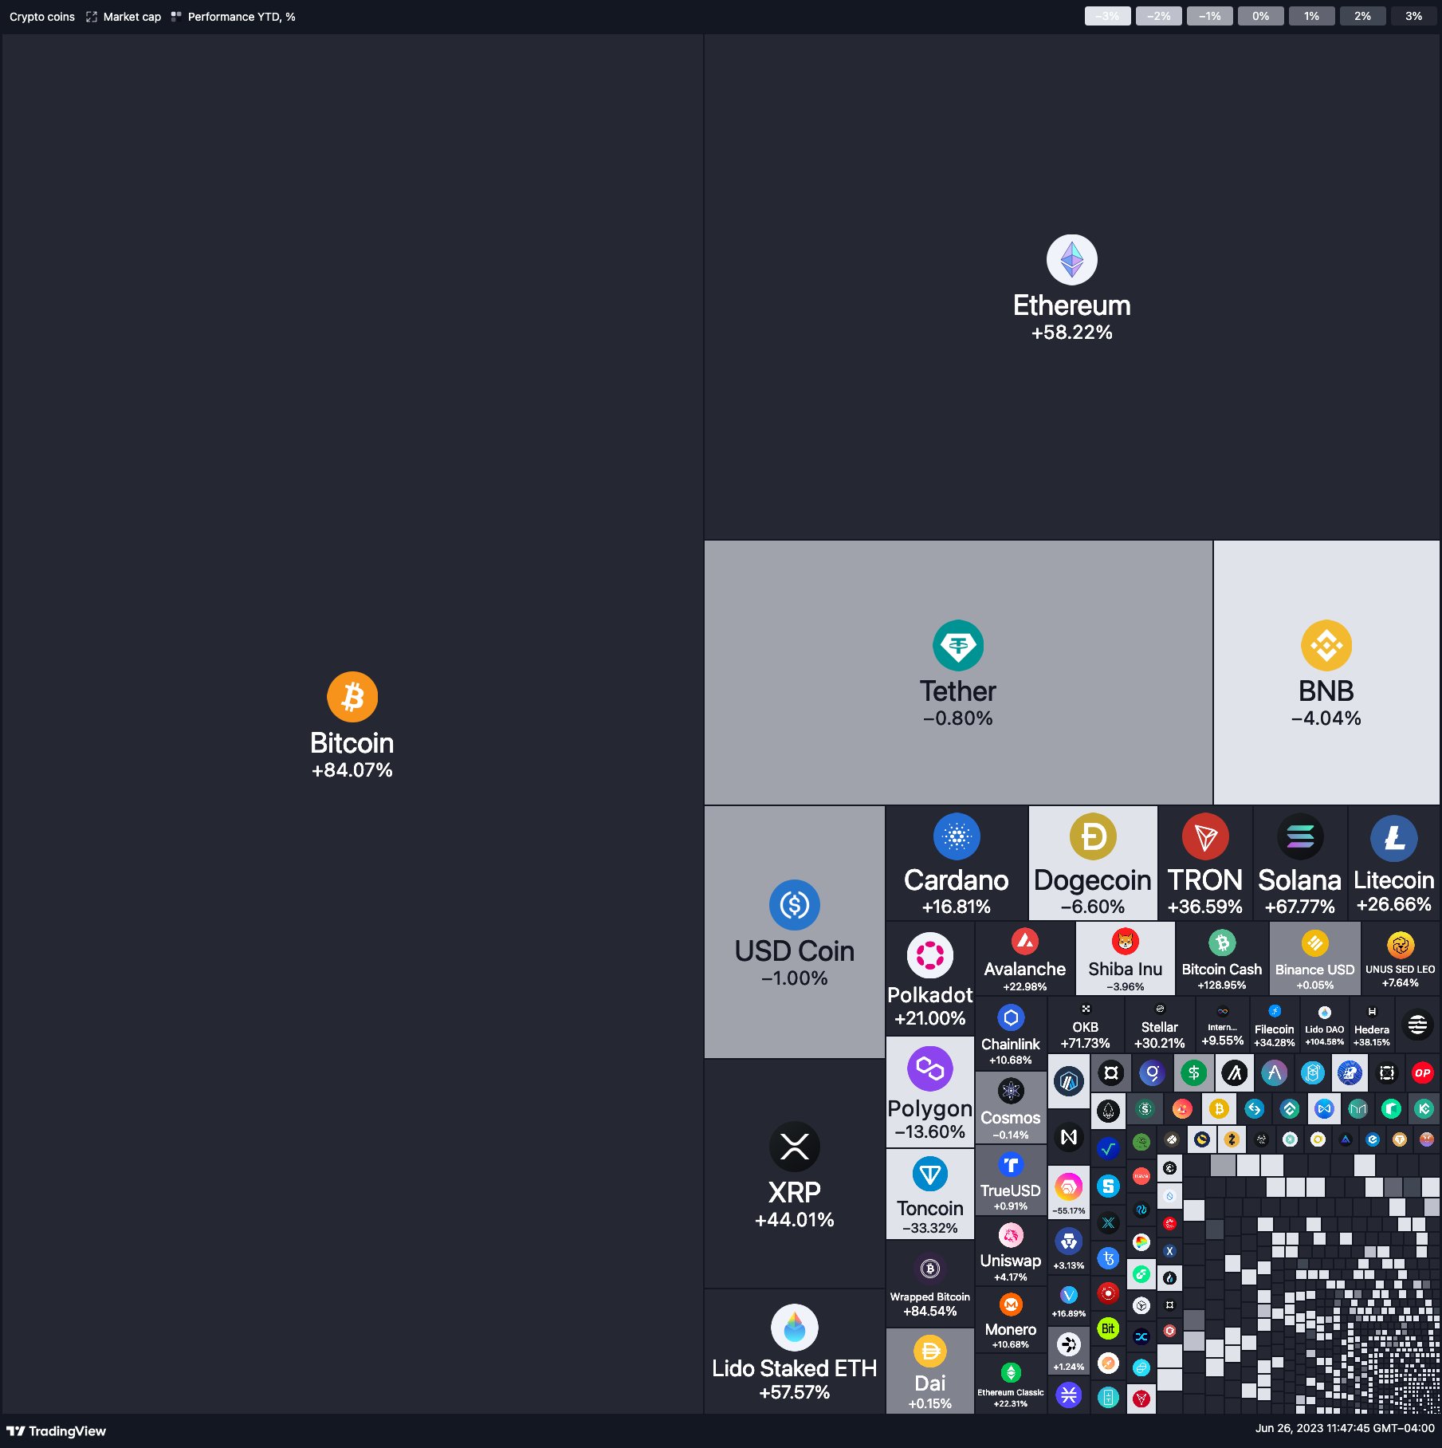Click the -55.17% HEX tile value
The image size is (1442, 1448).
1069,1210
